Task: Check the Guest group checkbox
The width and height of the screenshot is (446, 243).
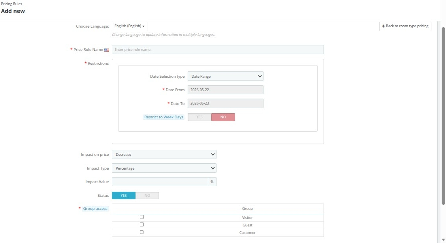Action: [x=142, y=224]
